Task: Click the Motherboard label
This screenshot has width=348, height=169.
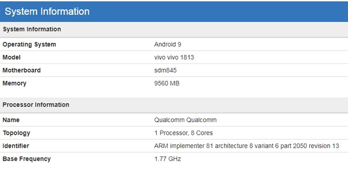Action: [21, 70]
